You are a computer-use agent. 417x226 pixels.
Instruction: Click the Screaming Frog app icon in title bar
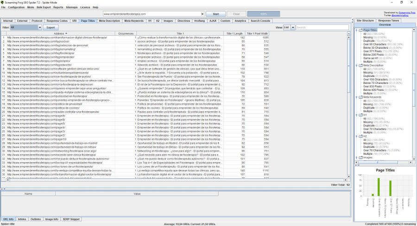tap(2, 2)
